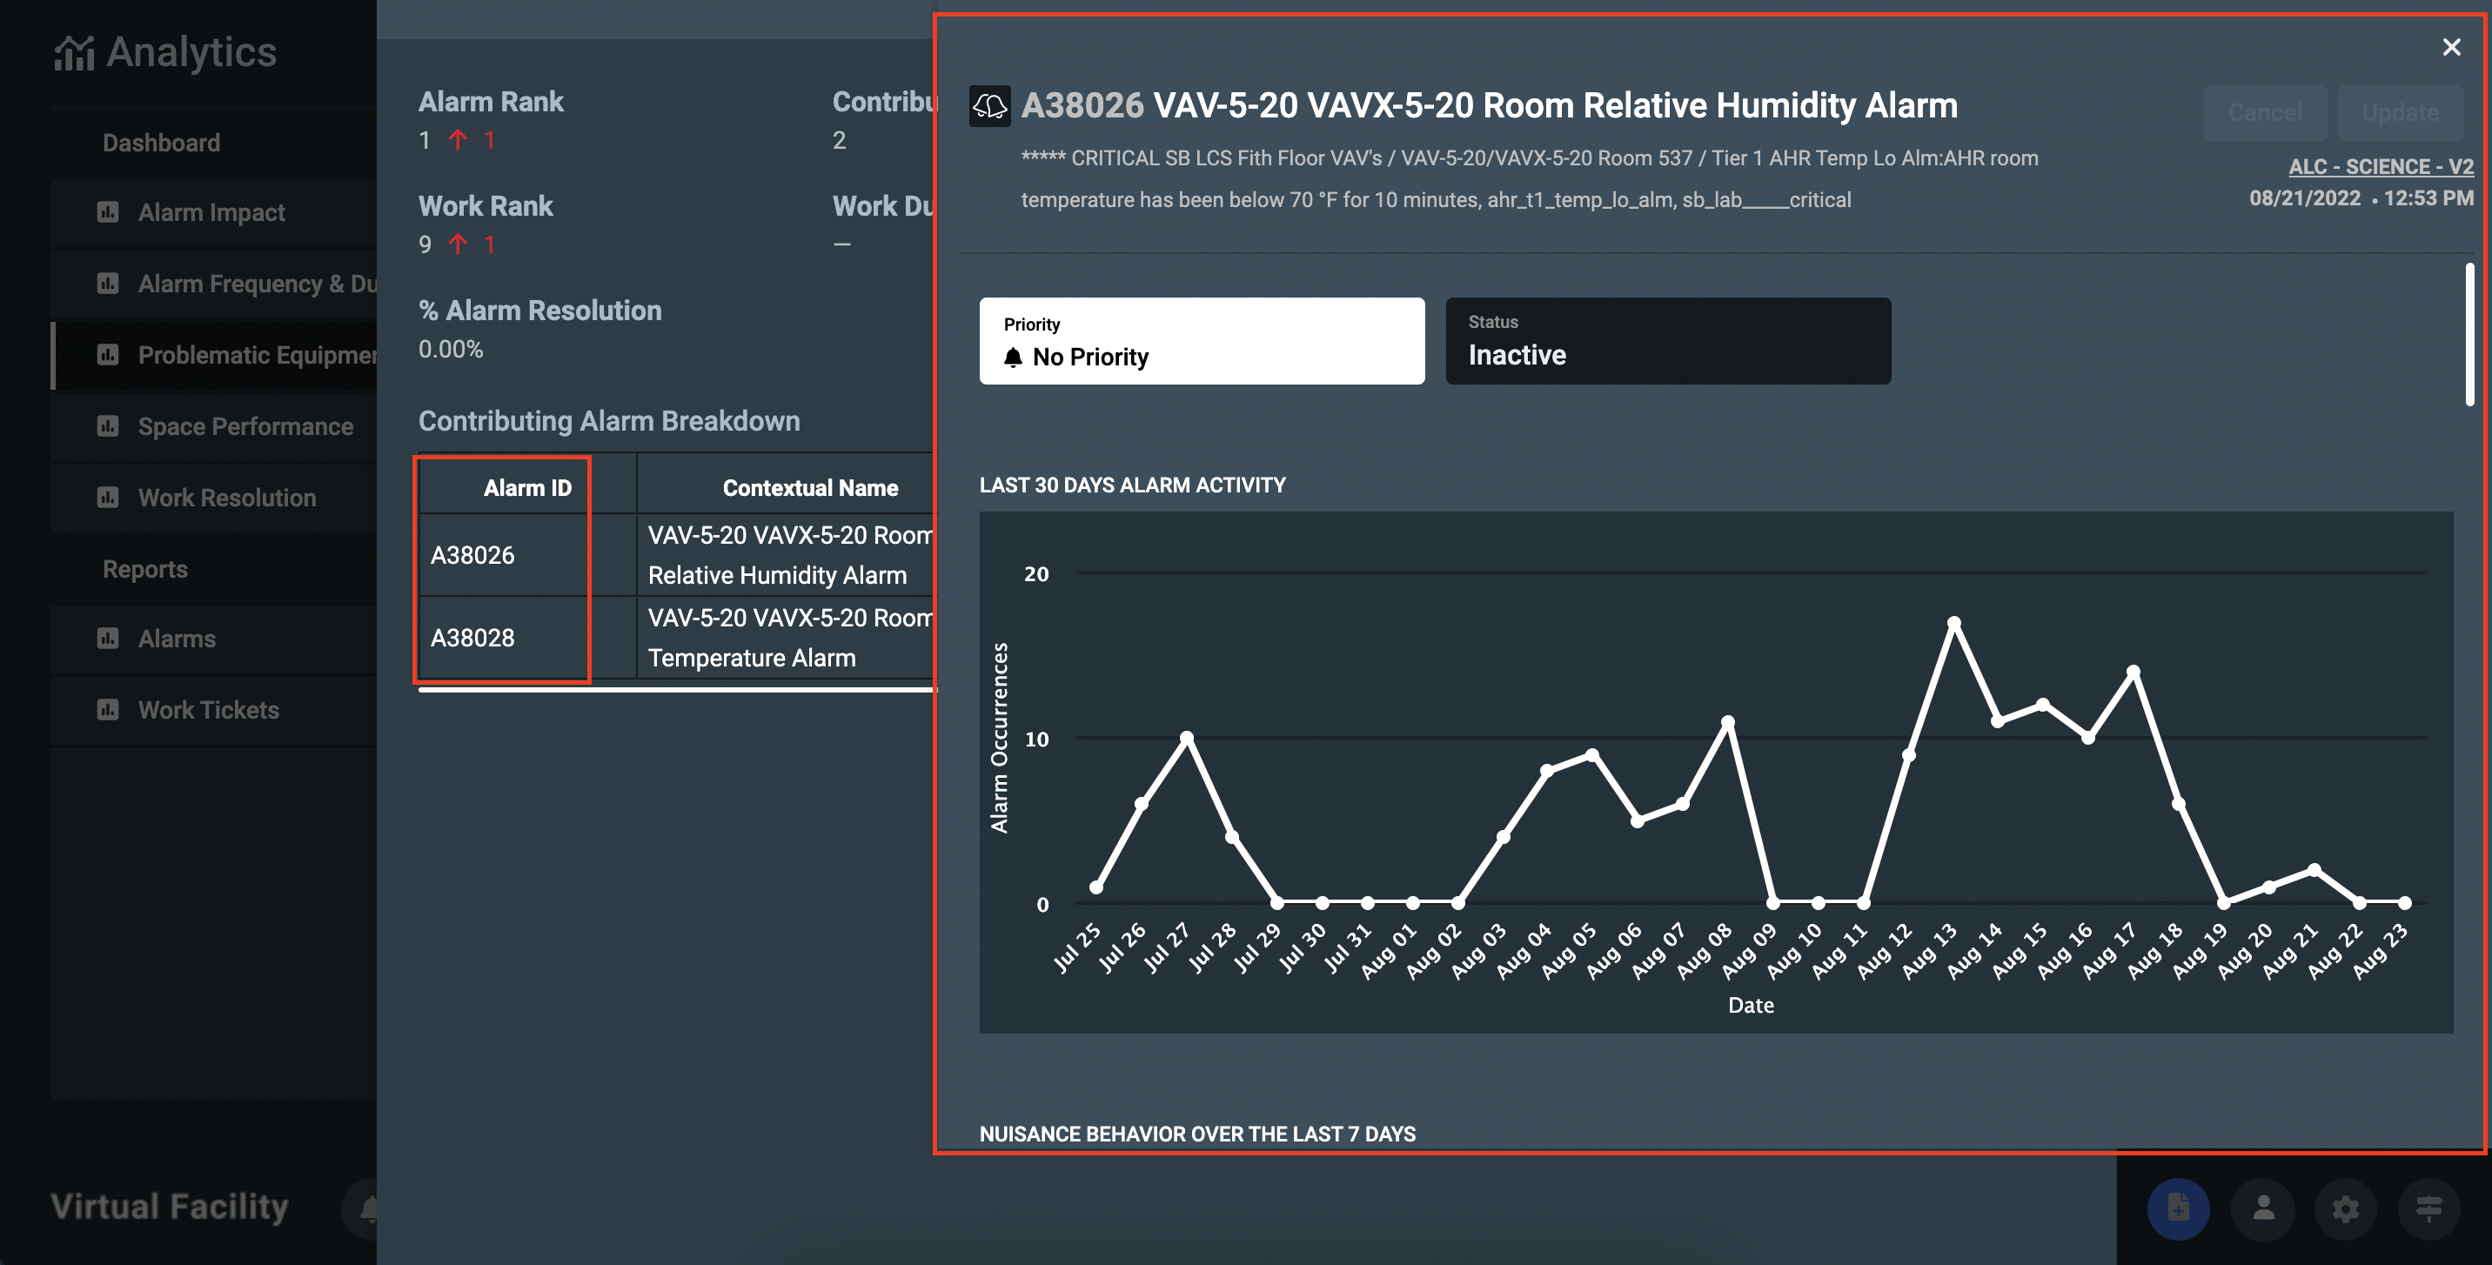
Task: Click the signpost directions icon
Action: tap(2428, 1208)
